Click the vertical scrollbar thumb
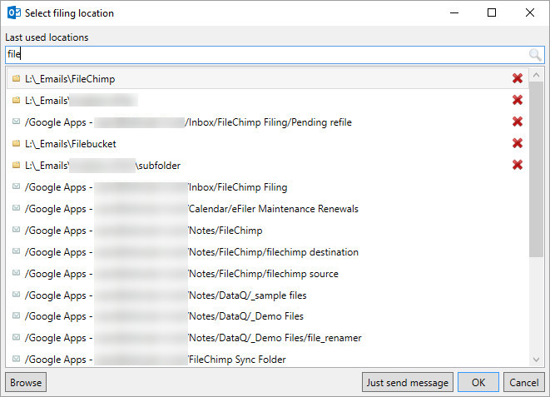The width and height of the screenshot is (550, 397). tap(536, 169)
